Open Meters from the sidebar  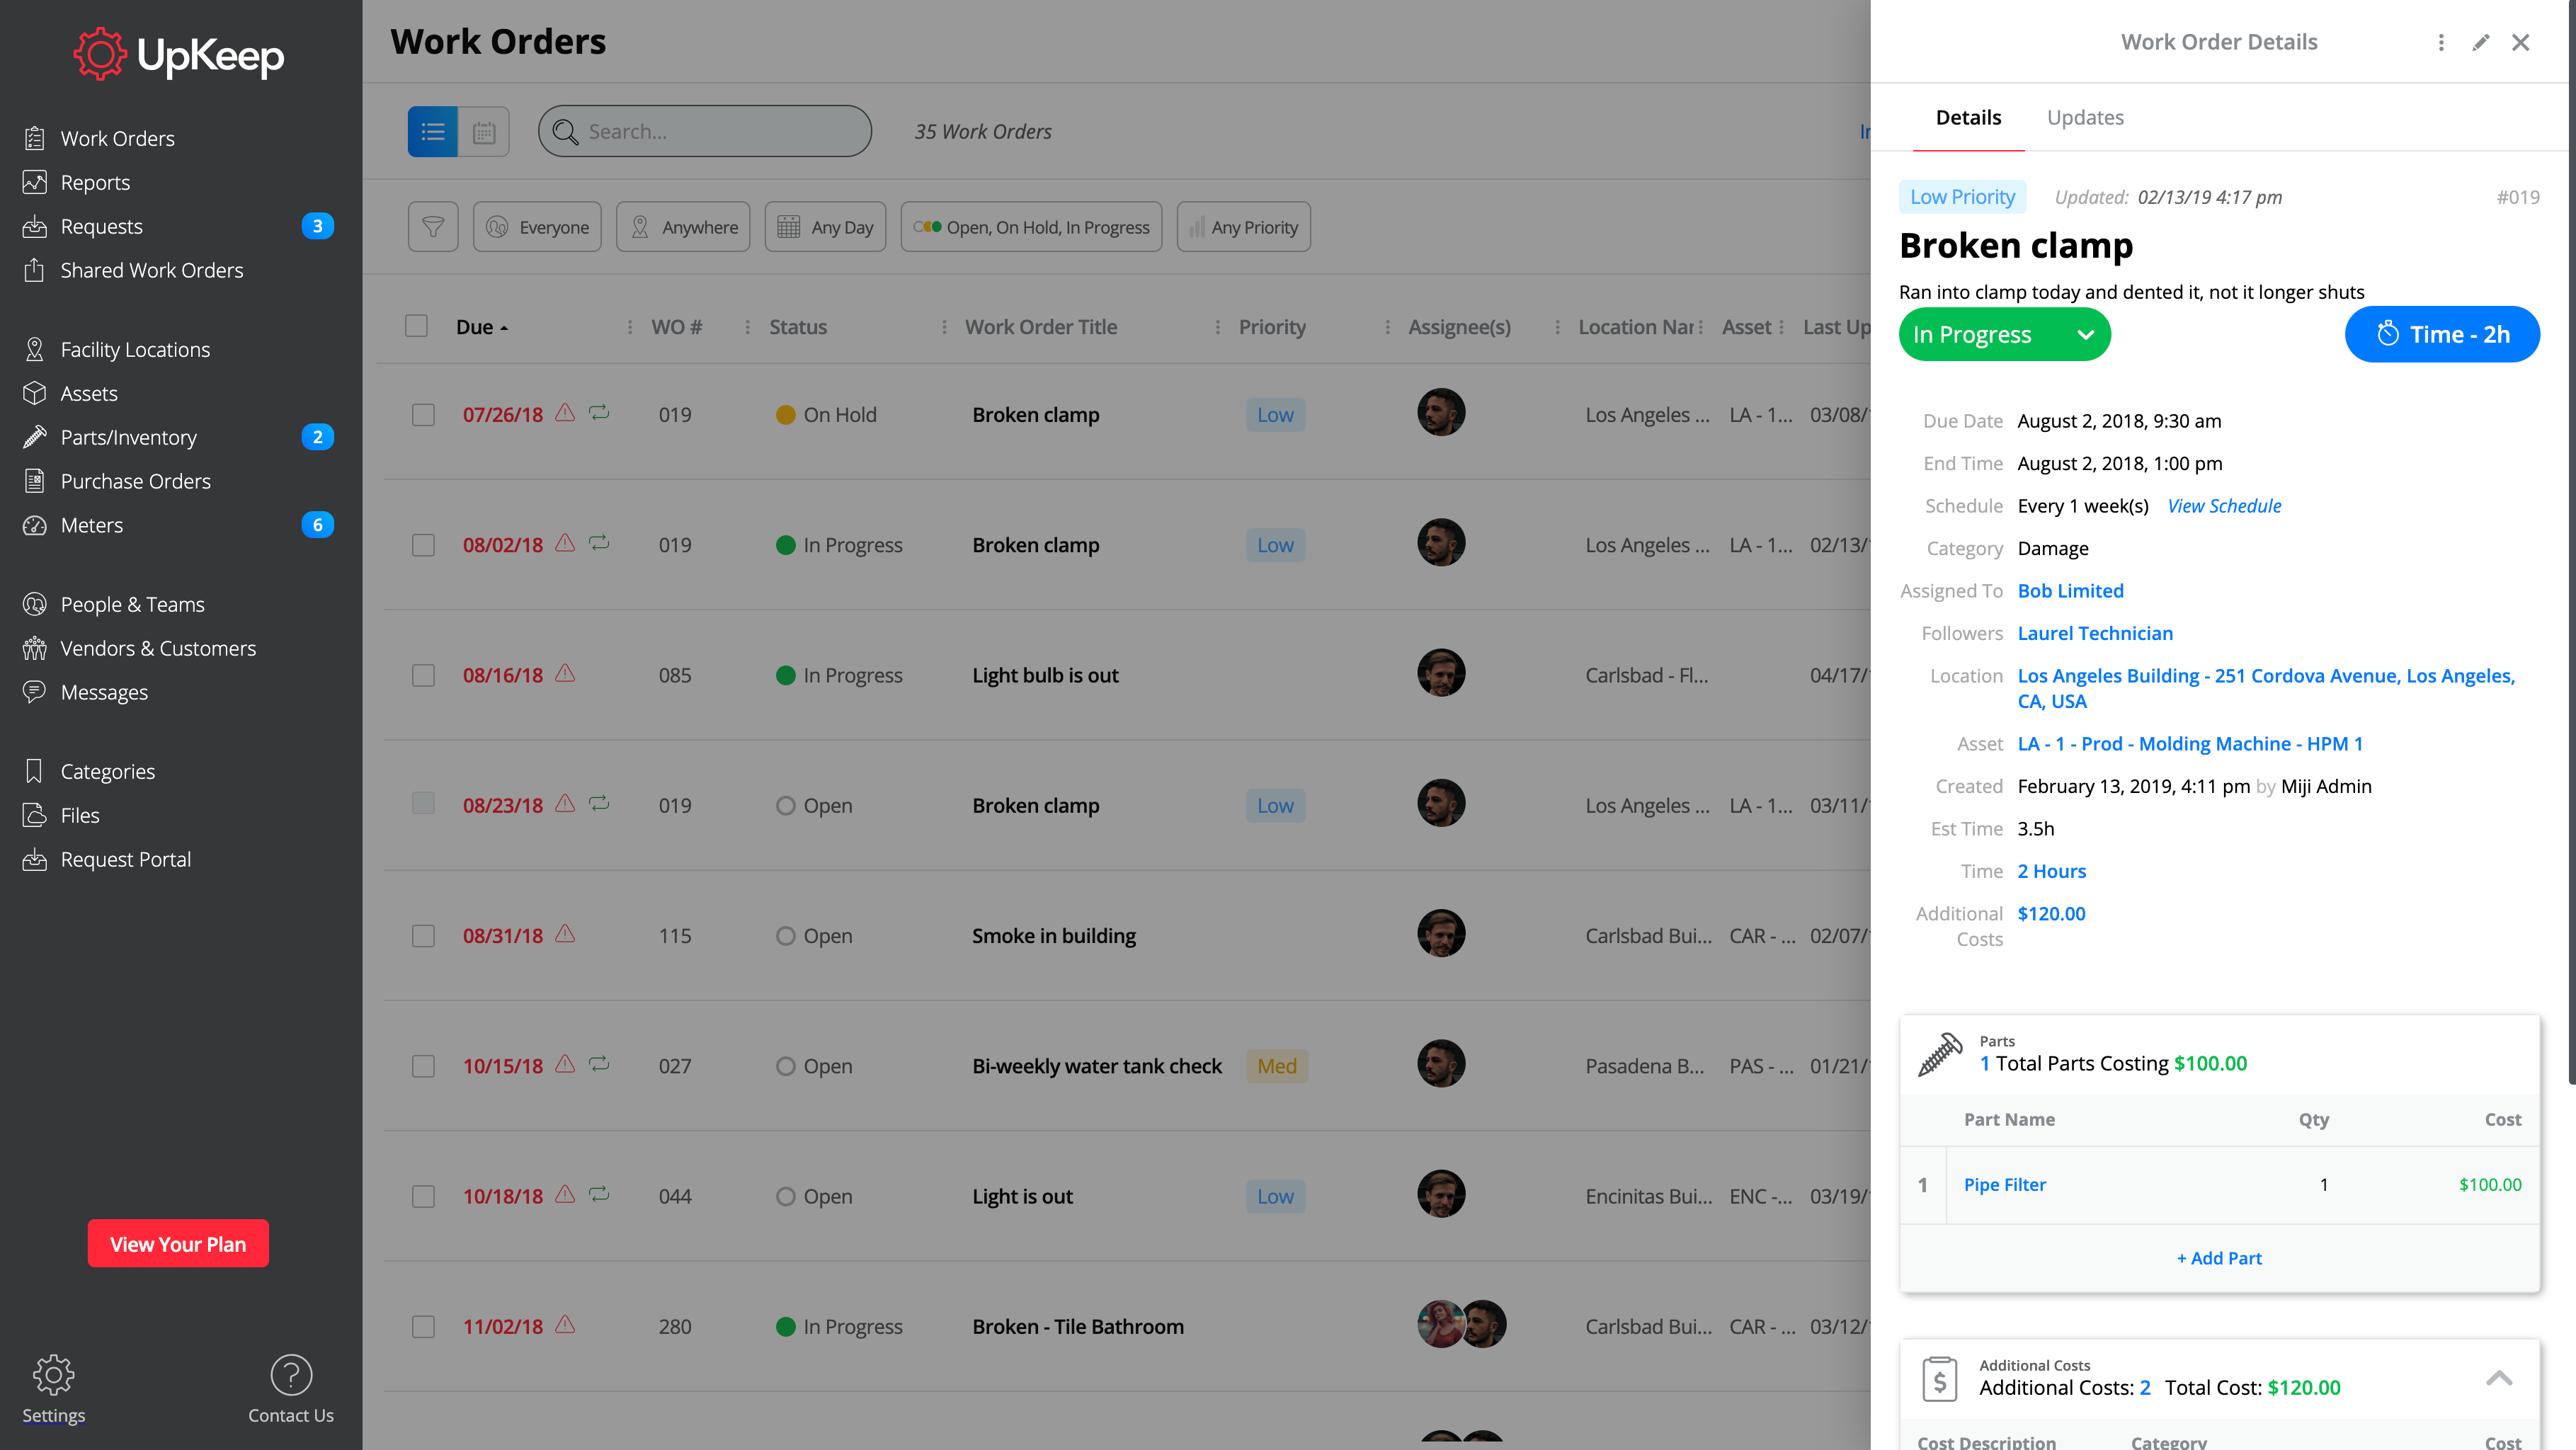(x=92, y=525)
